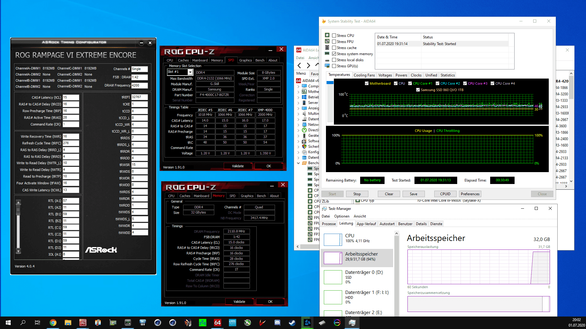
Task: Select the Benchmark icon in AIDA64 tree
Action: 304,163
